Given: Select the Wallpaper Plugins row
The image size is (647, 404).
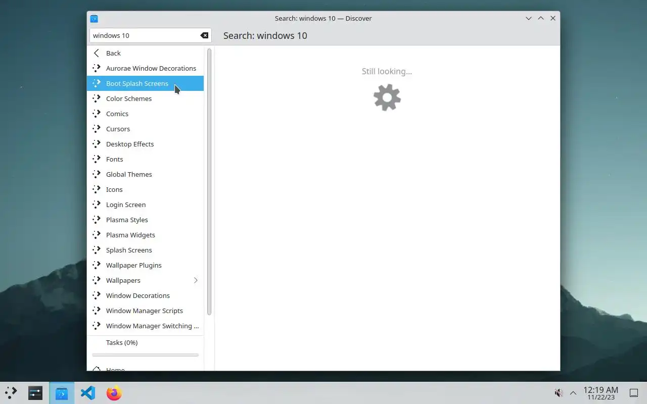Looking at the screenshot, I should [146, 265].
